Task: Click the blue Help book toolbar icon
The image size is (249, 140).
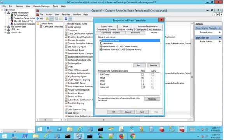Action: [x=66, y=19]
